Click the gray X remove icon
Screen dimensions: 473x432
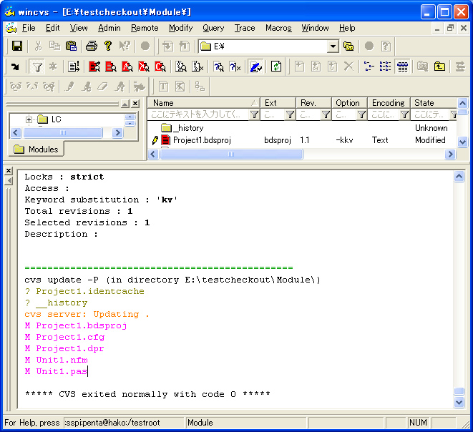pos(348,67)
